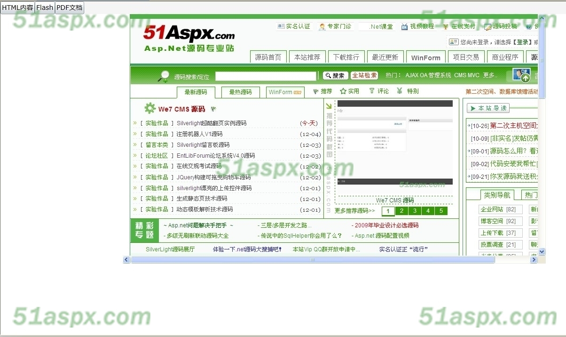
Task: Click the 本站导读 play arrow button
Action: (488, 108)
